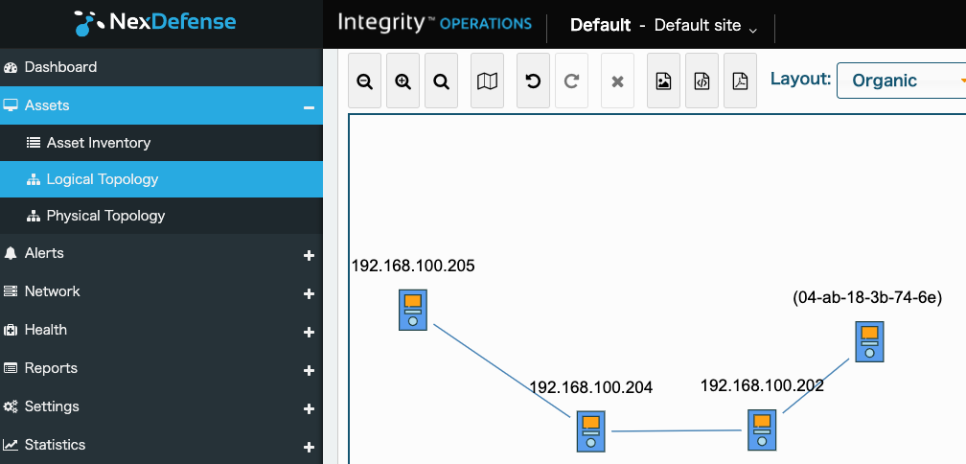Screen dimensions: 966x464
Task: Switch to Physical Topology view
Action: [x=105, y=216]
